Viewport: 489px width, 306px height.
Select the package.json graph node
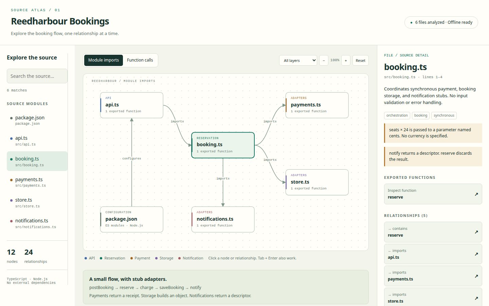[x=132, y=219]
